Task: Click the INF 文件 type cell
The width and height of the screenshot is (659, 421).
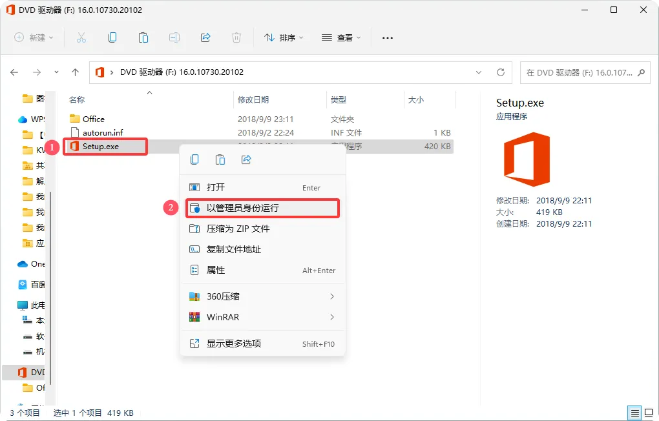Action: click(346, 133)
